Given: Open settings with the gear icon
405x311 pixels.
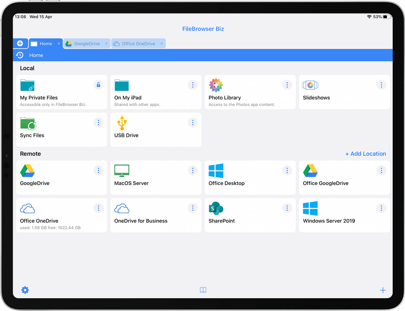Looking at the screenshot, I should coord(25,290).
